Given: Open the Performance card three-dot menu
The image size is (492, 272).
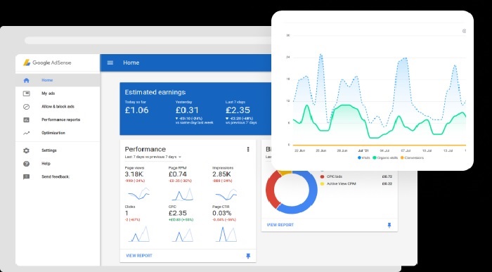Looking at the screenshot, I should tap(248, 149).
